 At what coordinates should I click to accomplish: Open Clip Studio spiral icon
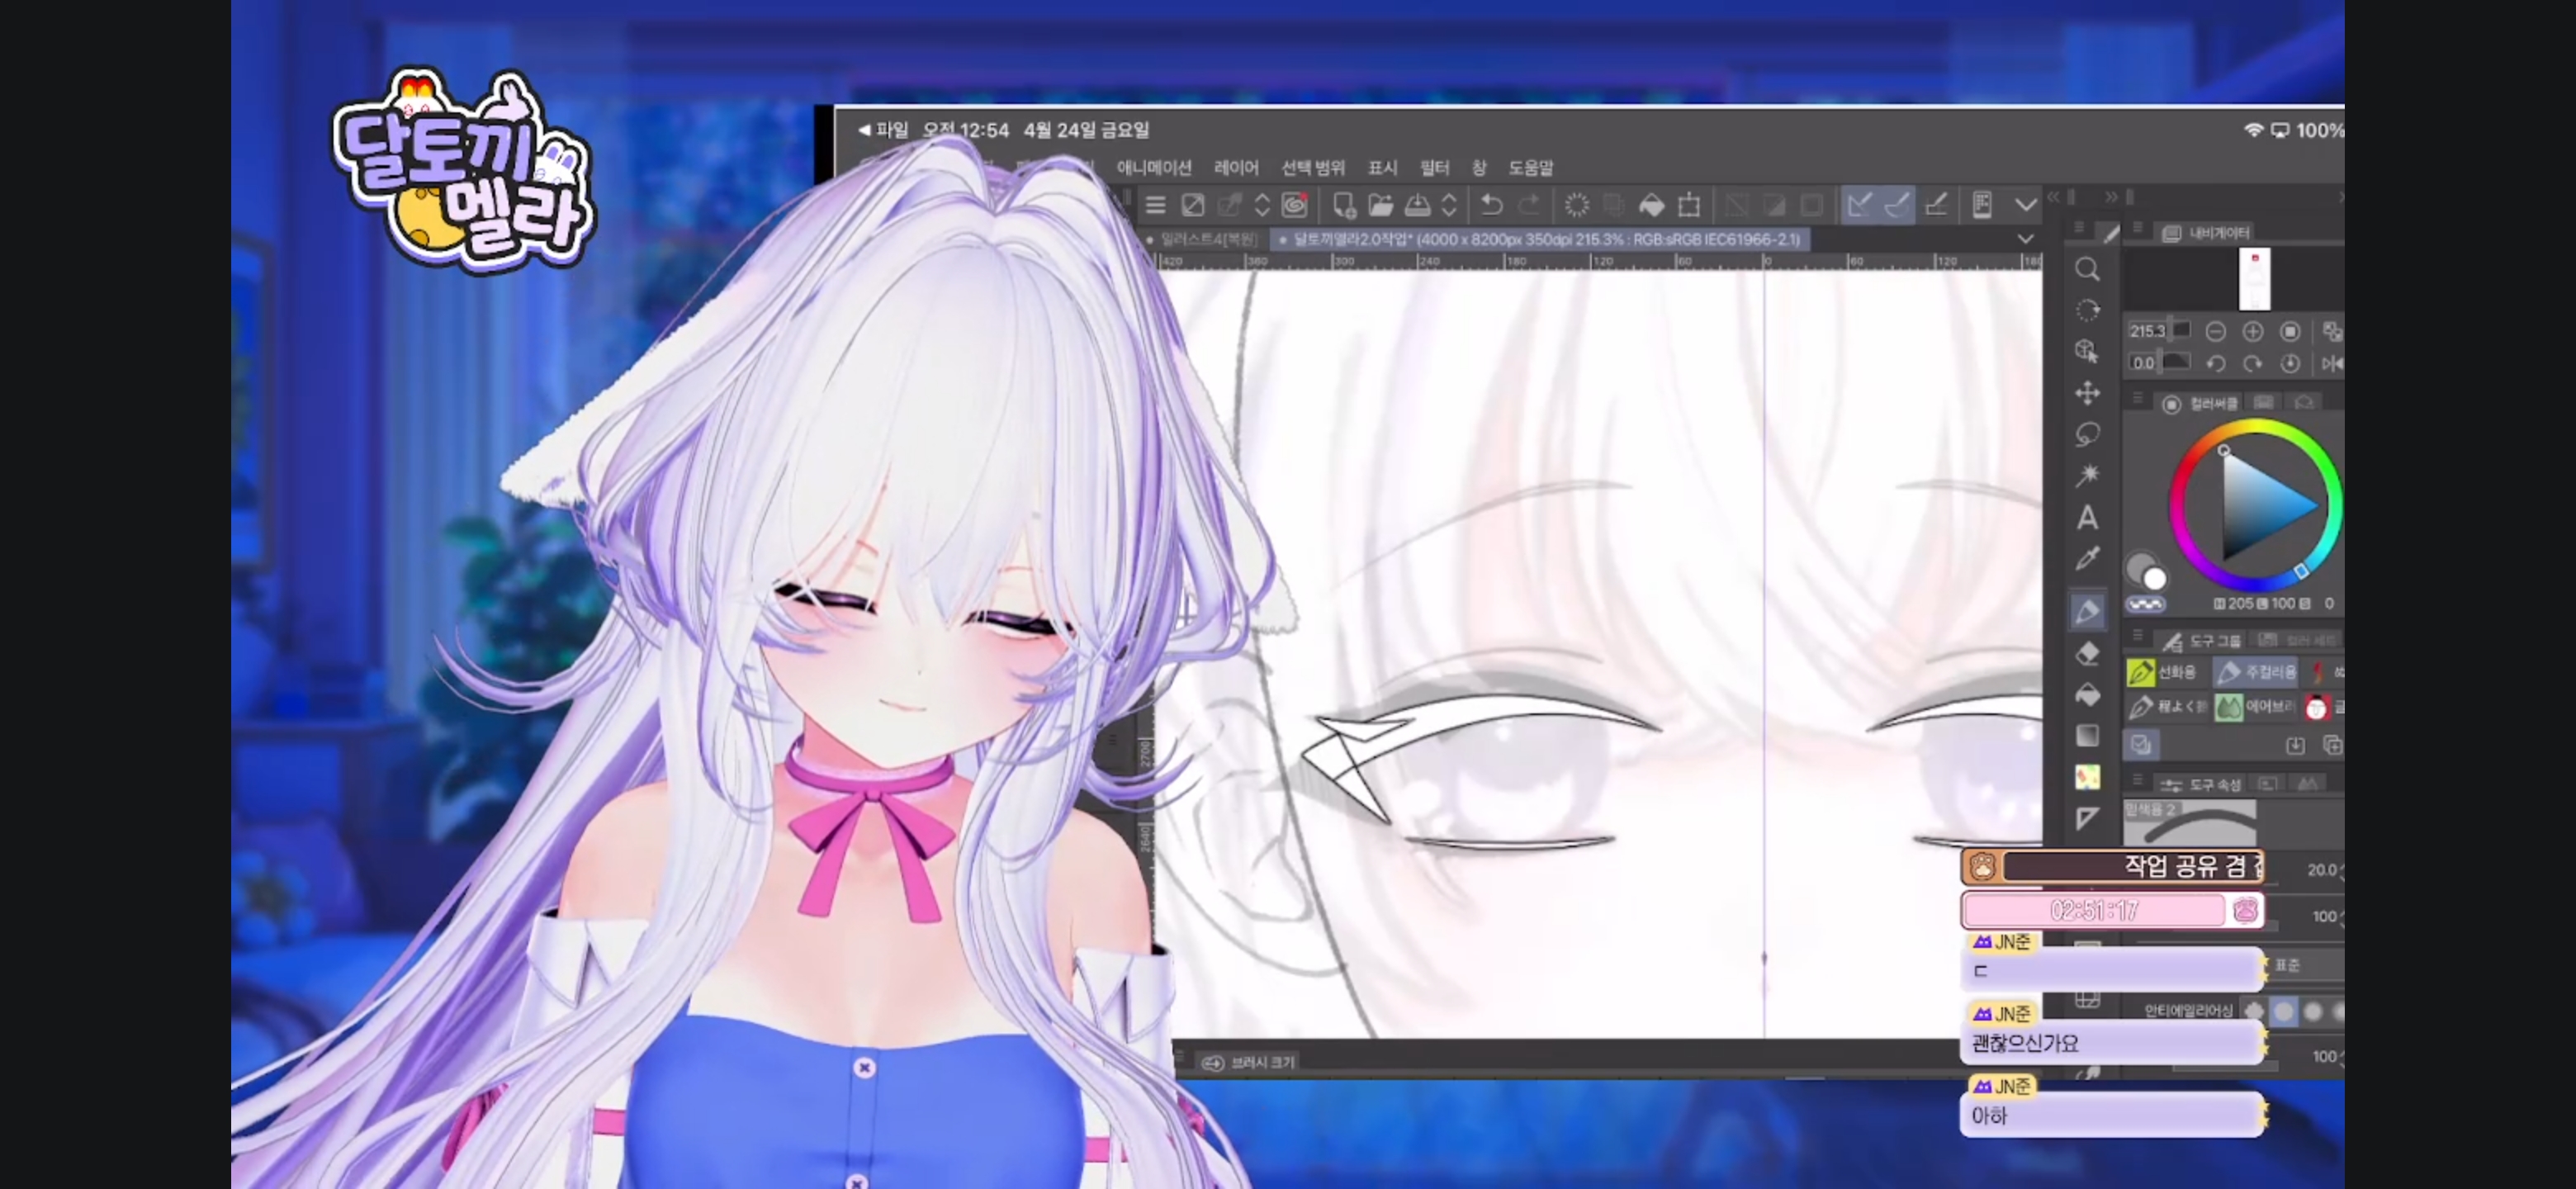(1295, 205)
